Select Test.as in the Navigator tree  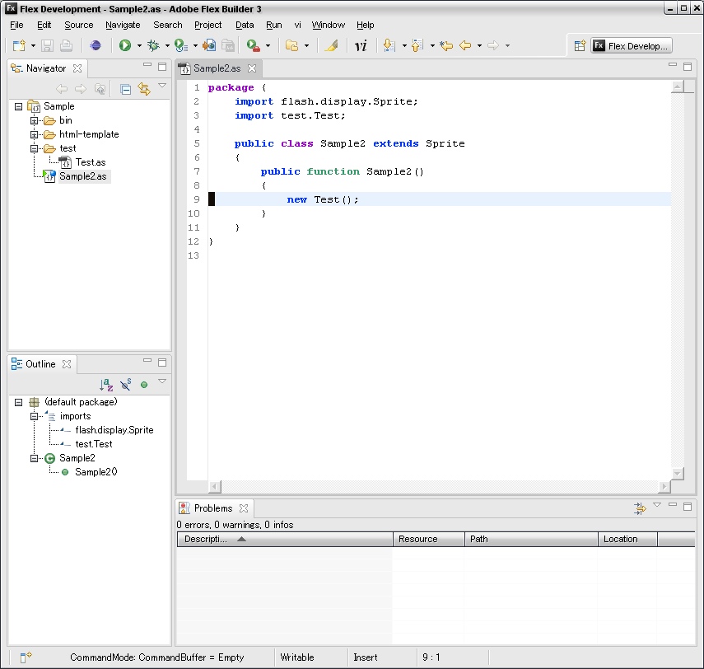[x=90, y=162]
